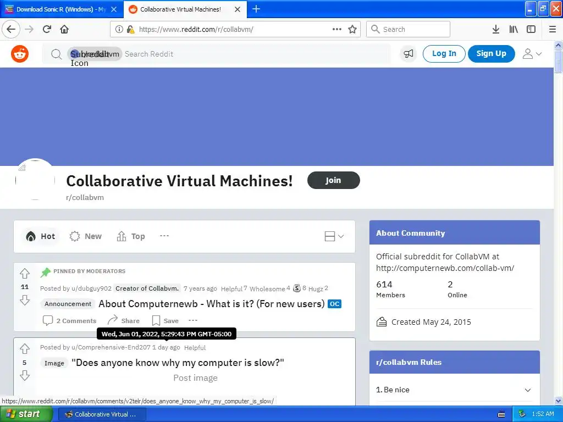Viewport: 563px width, 422px height.
Task: Open the Firefox hamburger menu
Action: [x=552, y=29]
